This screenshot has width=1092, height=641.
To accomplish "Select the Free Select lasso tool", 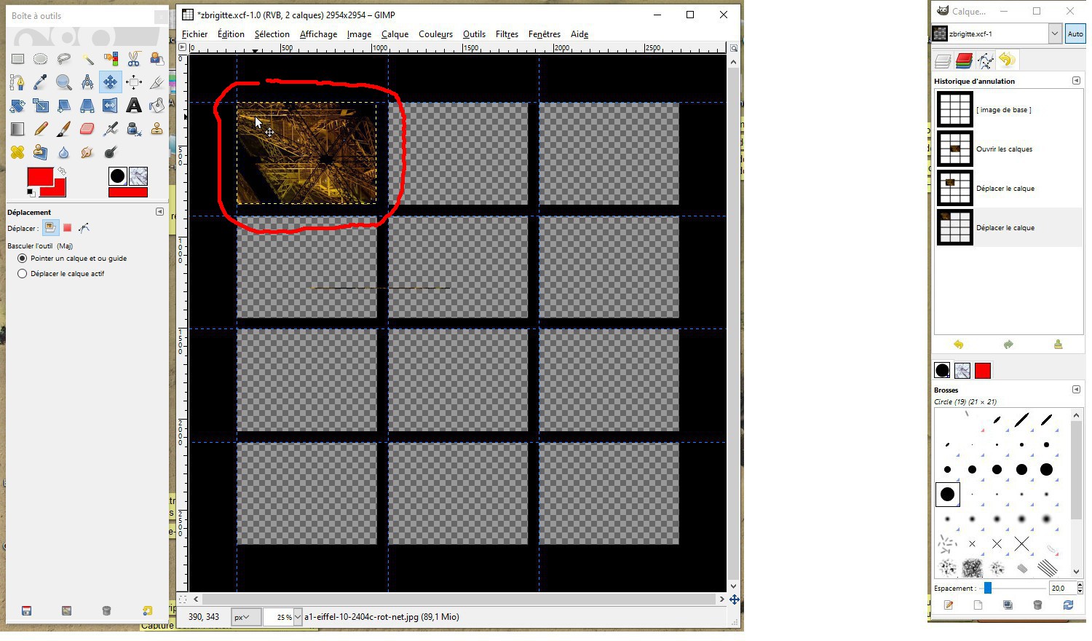I will 64,59.
